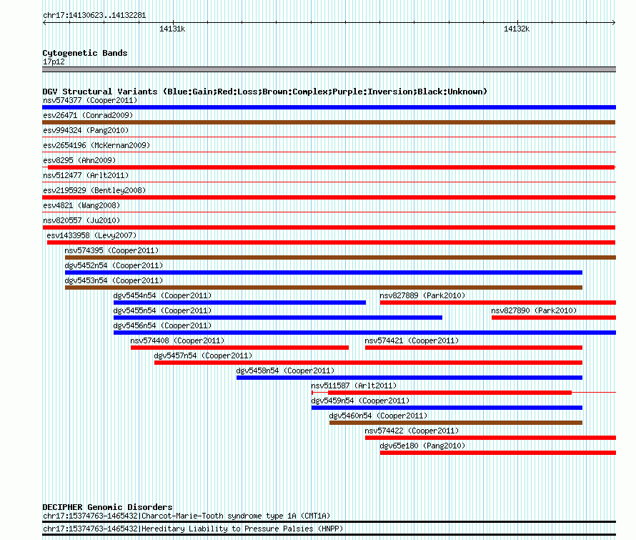This screenshot has height=540, width=636.
Task: Click the dgv65e180 (Pang2010) label text
Action: click(422, 446)
